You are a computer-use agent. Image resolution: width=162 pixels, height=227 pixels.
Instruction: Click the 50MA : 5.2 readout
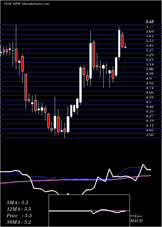pyautogui.click(x=19, y=222)
